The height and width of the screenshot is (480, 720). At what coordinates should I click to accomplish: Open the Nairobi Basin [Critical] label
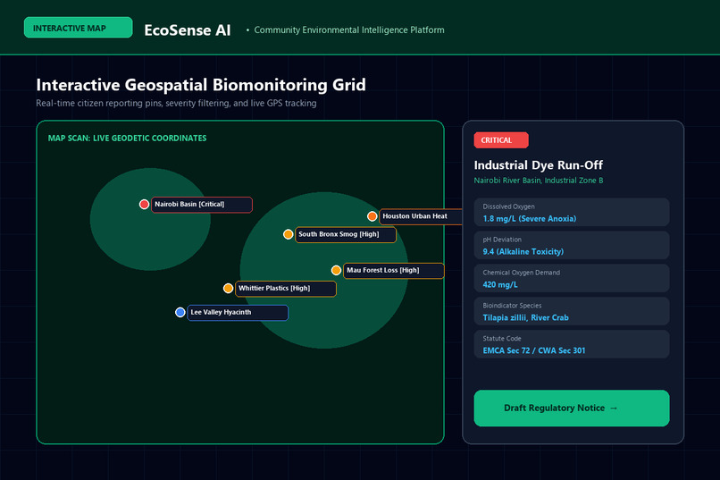point(202,205)
